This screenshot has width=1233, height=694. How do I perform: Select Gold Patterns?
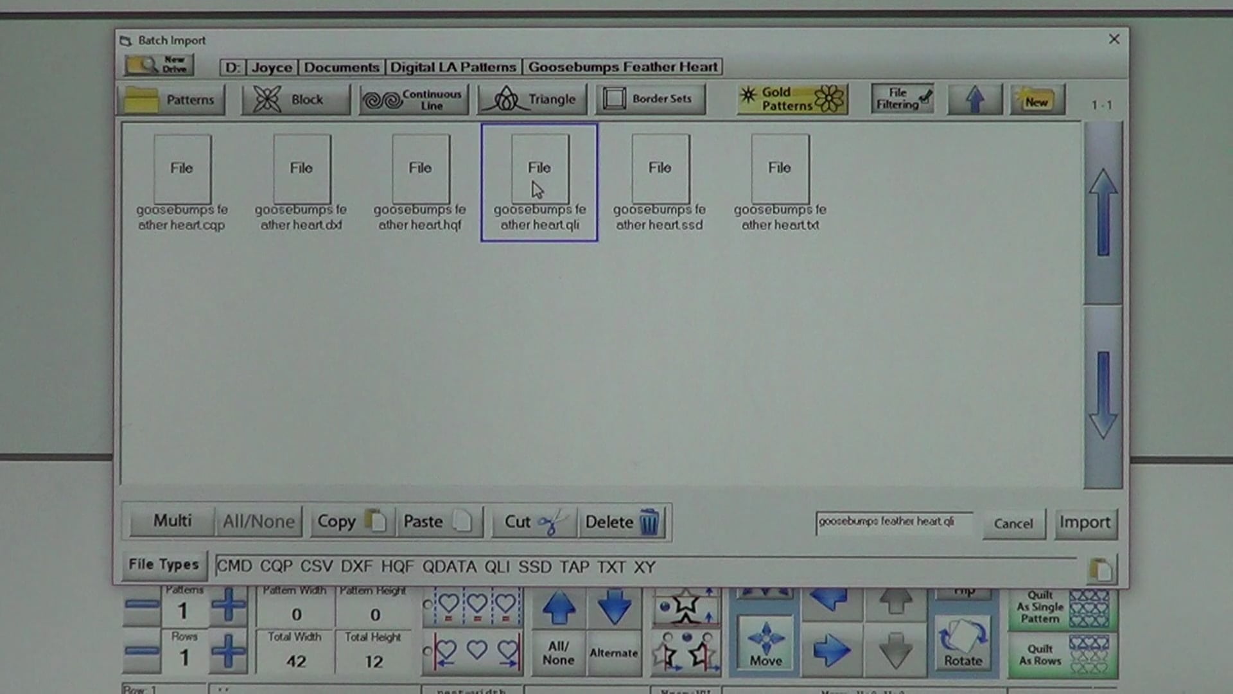tap(791, 98)
